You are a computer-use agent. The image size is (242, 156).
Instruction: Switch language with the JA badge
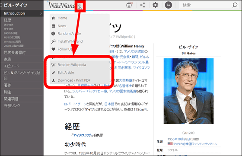pyautogui.click(x=169, y=5)
